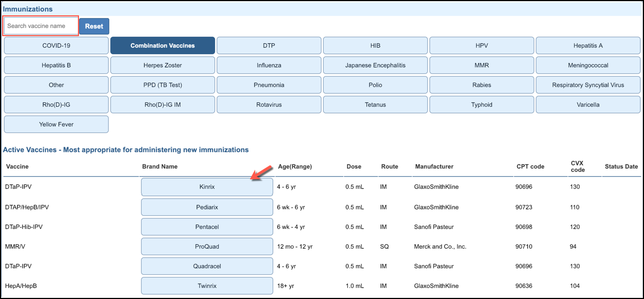The width and height of the screenshot is (644, 299).
Task: Click the 1.0 mL dose value
Action: point(354,286)
